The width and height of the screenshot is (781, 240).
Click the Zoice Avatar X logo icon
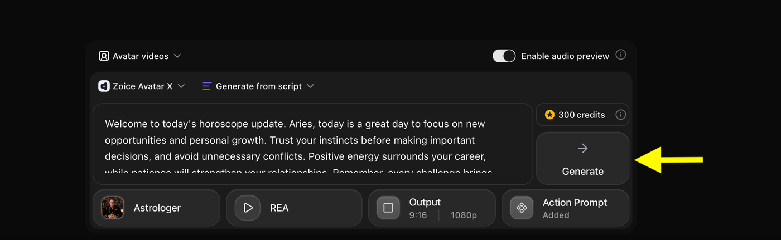tap(104, 86)
